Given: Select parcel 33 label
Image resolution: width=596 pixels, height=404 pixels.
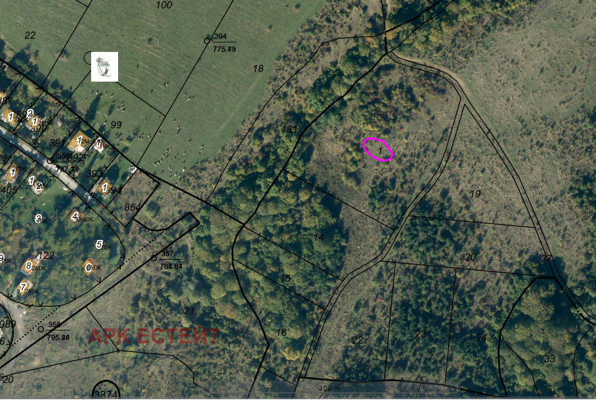Looking at the screenshot, I should (x=549, y=358).
